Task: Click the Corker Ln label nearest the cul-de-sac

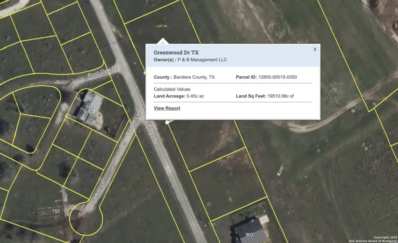Action: pyautogui.click(x=98, y=192)
